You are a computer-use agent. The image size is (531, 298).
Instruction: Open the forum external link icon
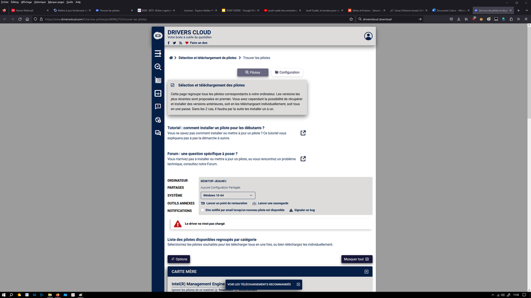coord(303,159)
